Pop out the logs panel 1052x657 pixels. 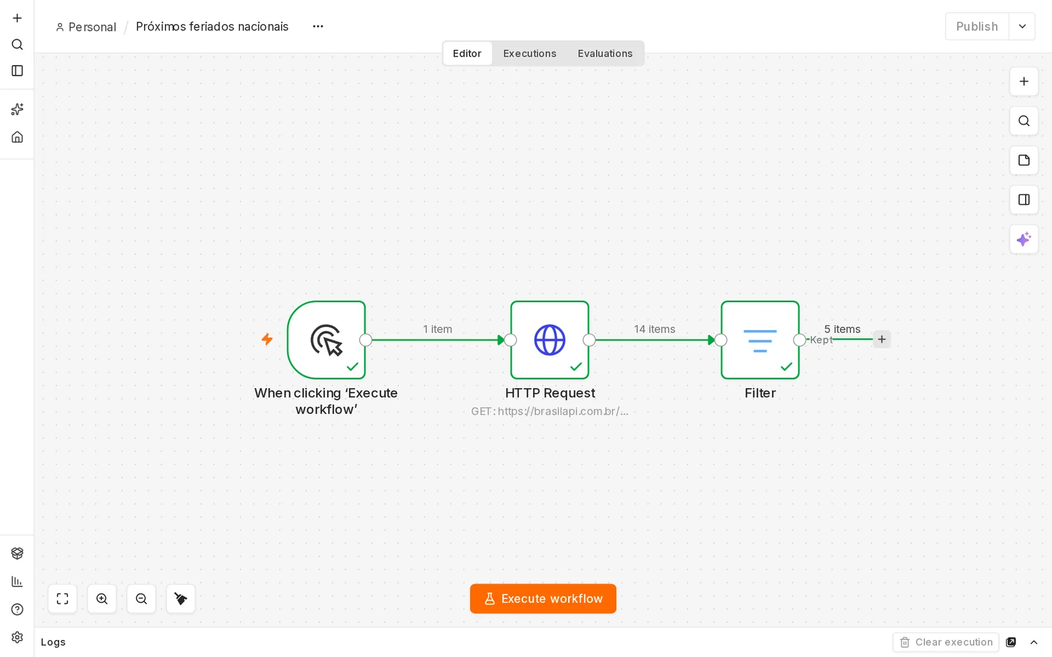tap(1011, 642)
